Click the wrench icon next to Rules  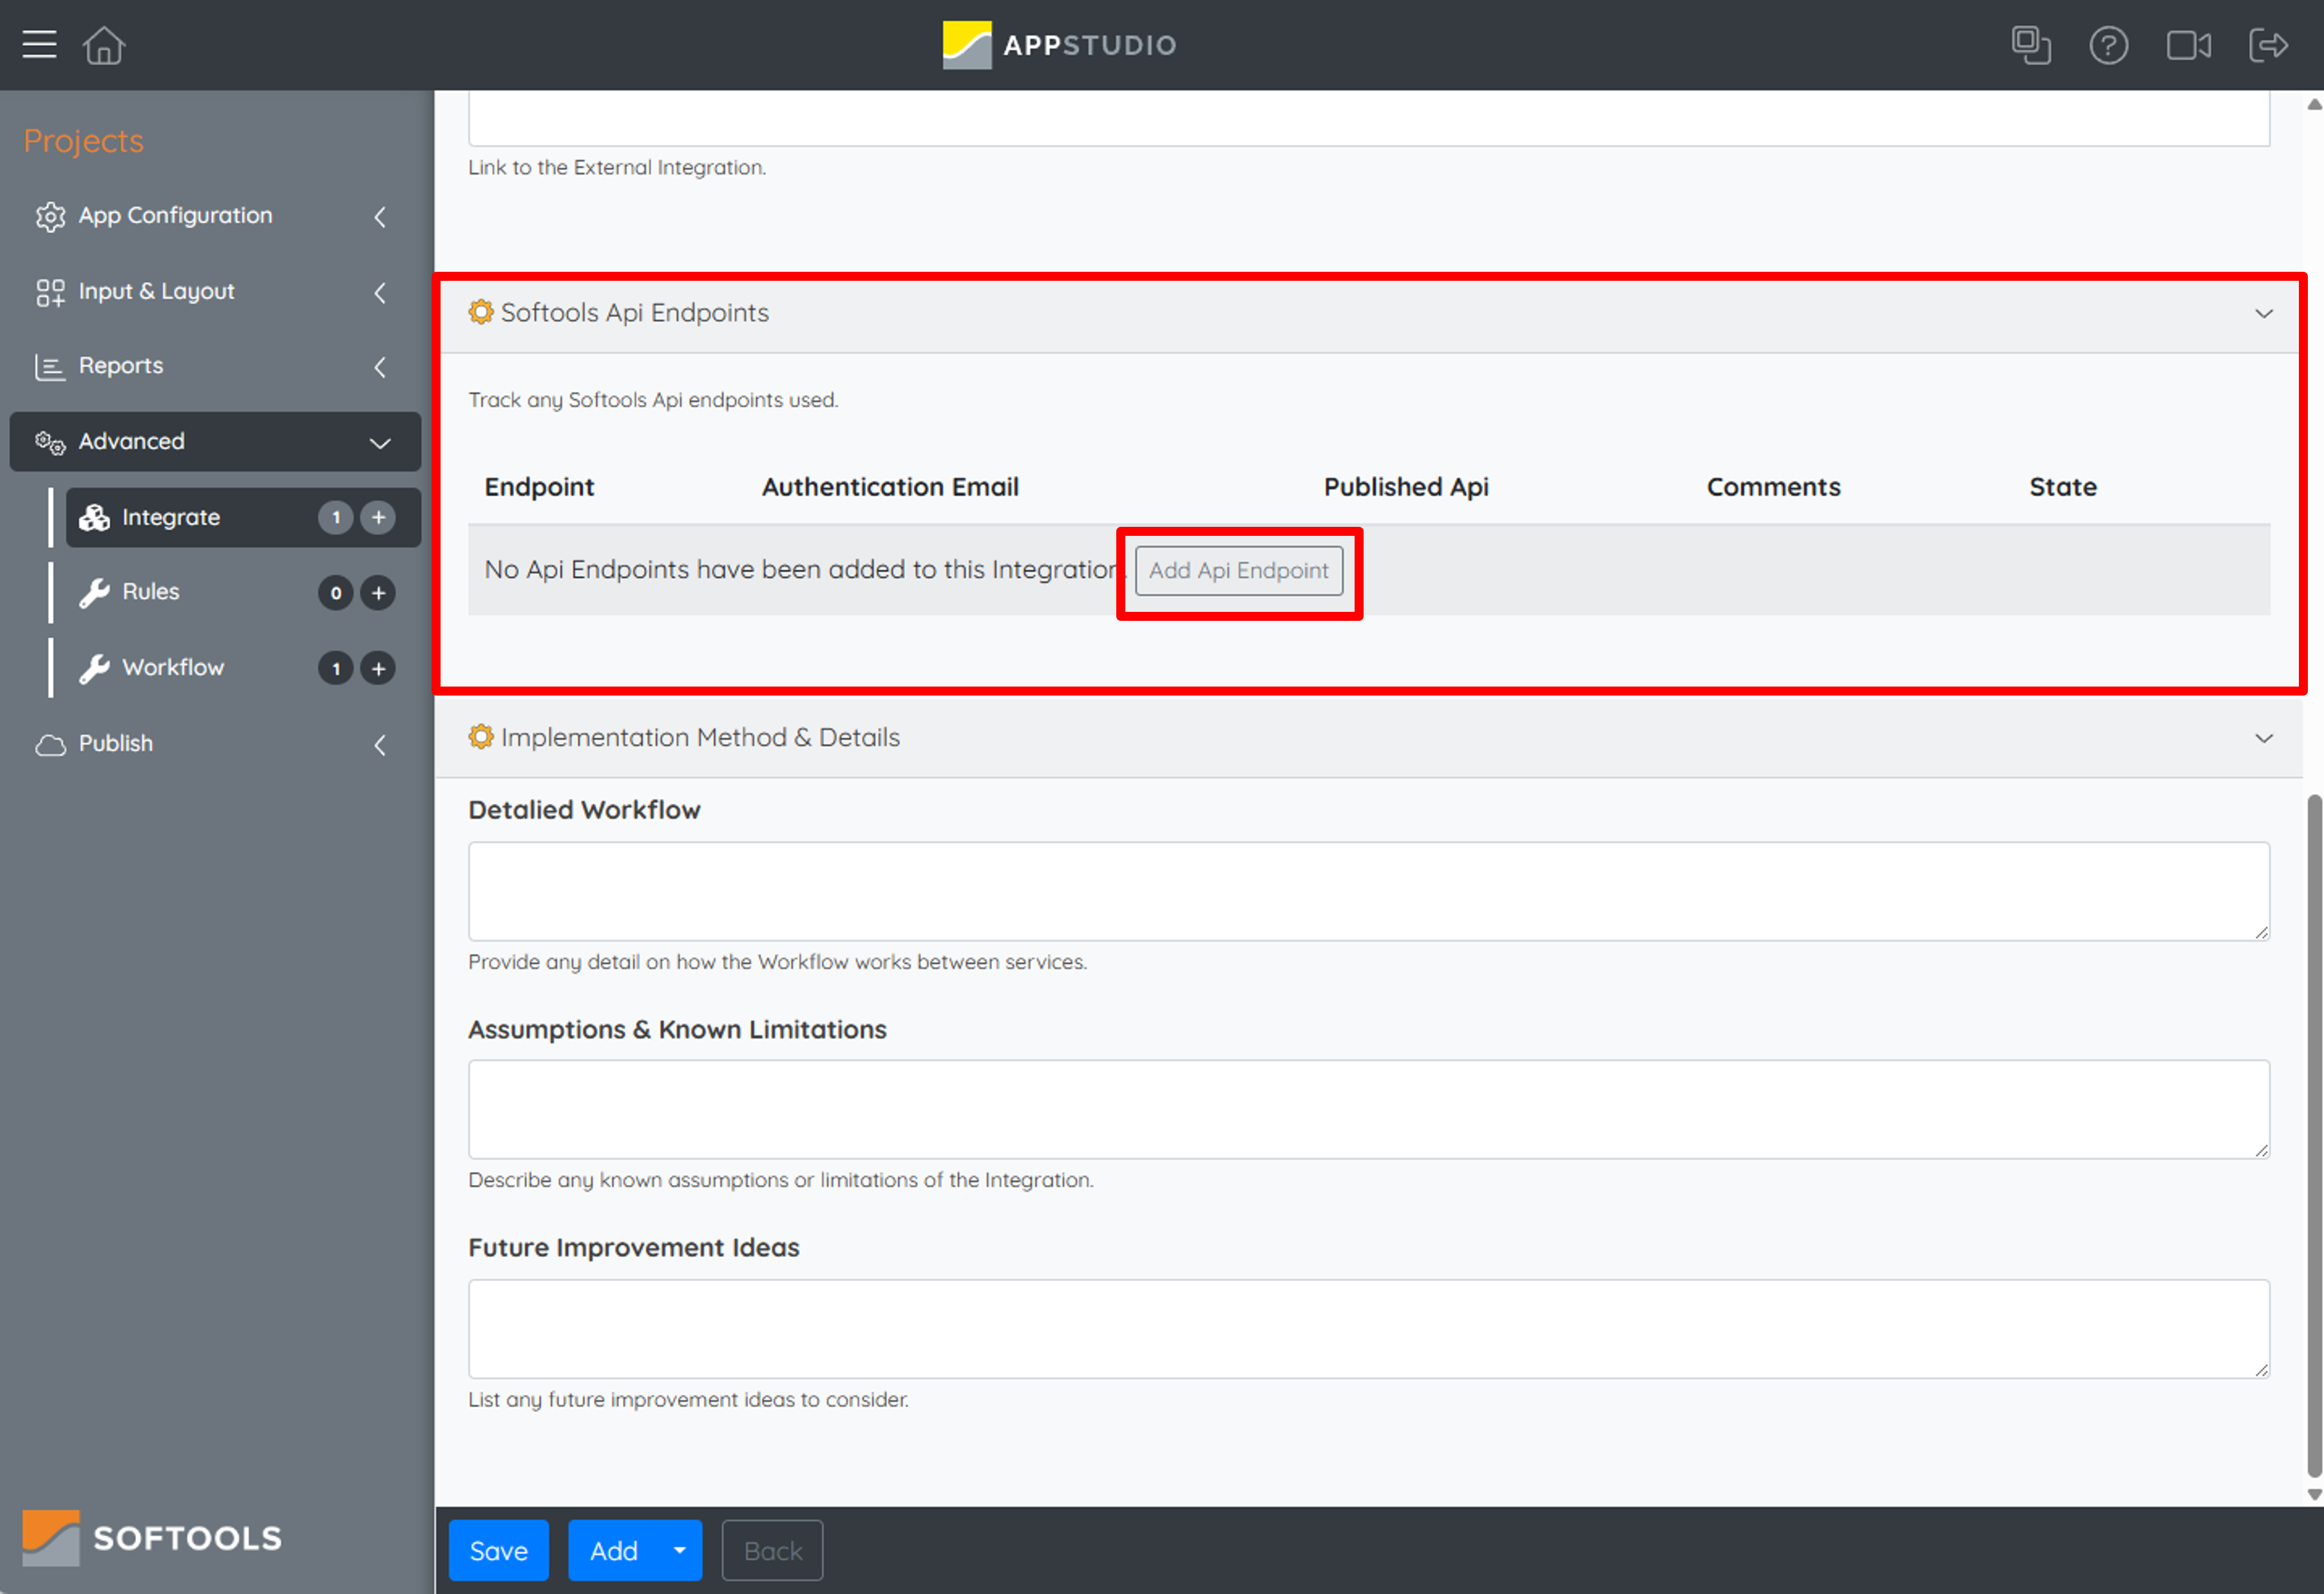click(94, 592)
